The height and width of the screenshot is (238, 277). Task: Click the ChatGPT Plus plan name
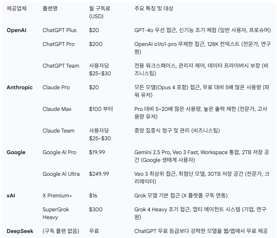tap(59, 30)
